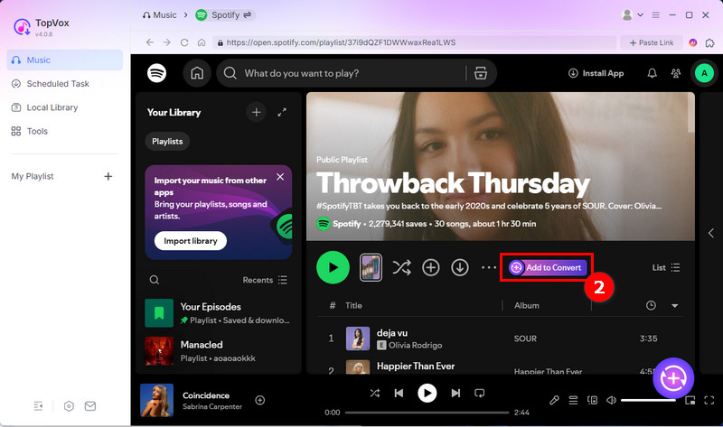Click the purple round icon beside Paste Link
Viewport: 723px width, 427px height.
coord(693,42)
